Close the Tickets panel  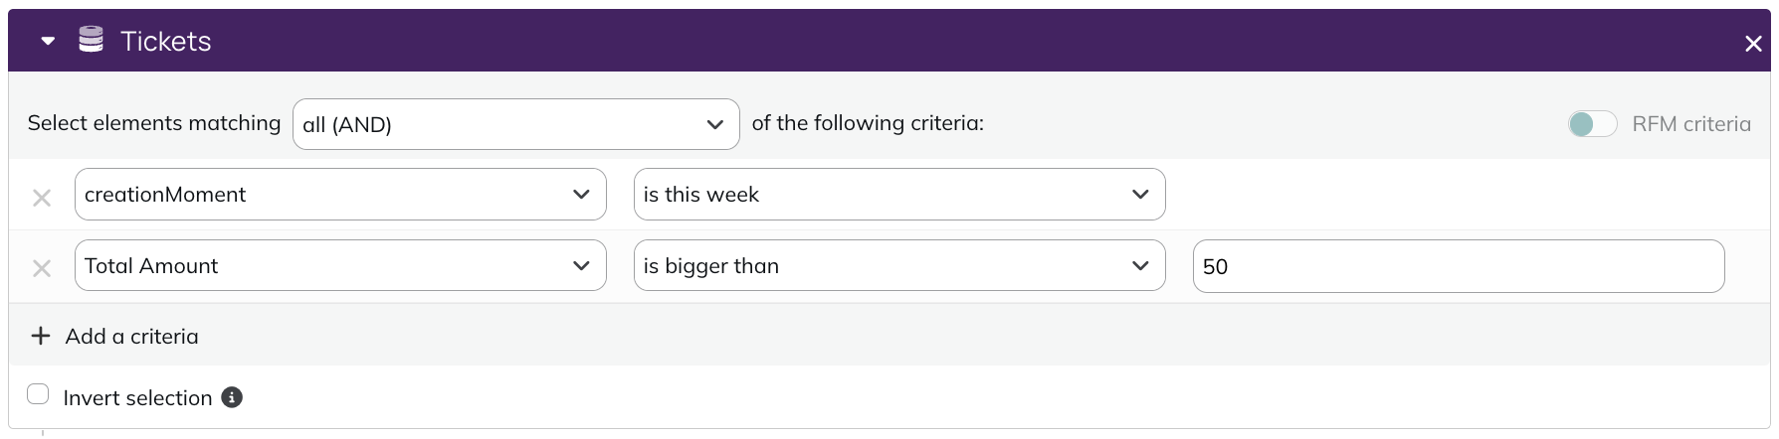pos(1753,44)
